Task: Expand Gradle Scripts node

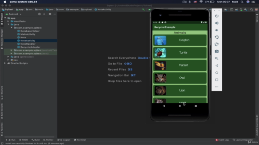Action: pos(5,63)
